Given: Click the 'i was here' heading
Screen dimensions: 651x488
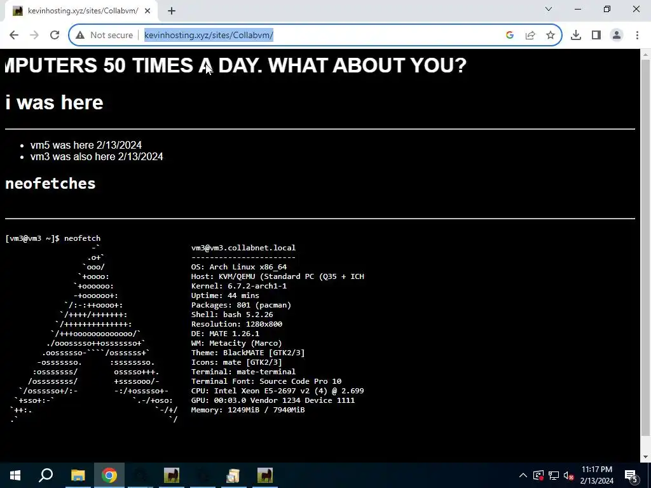Looking at the screenshot, I should coord(55,102).
